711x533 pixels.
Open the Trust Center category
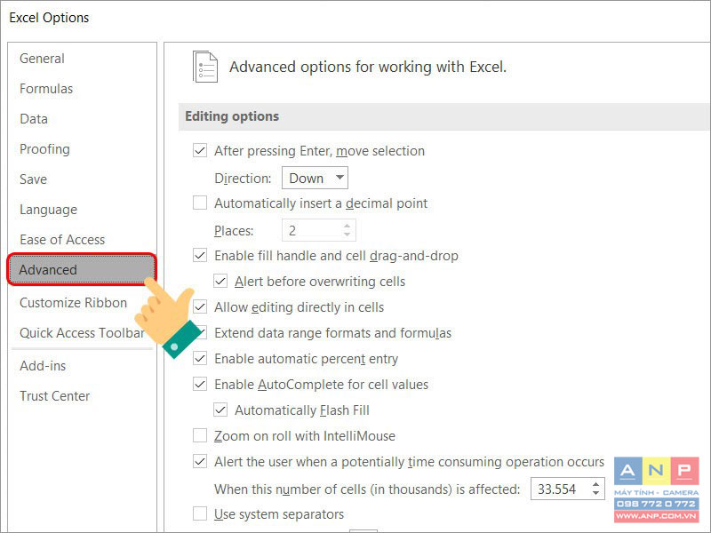pyautogui.click(x=54, y=395)
